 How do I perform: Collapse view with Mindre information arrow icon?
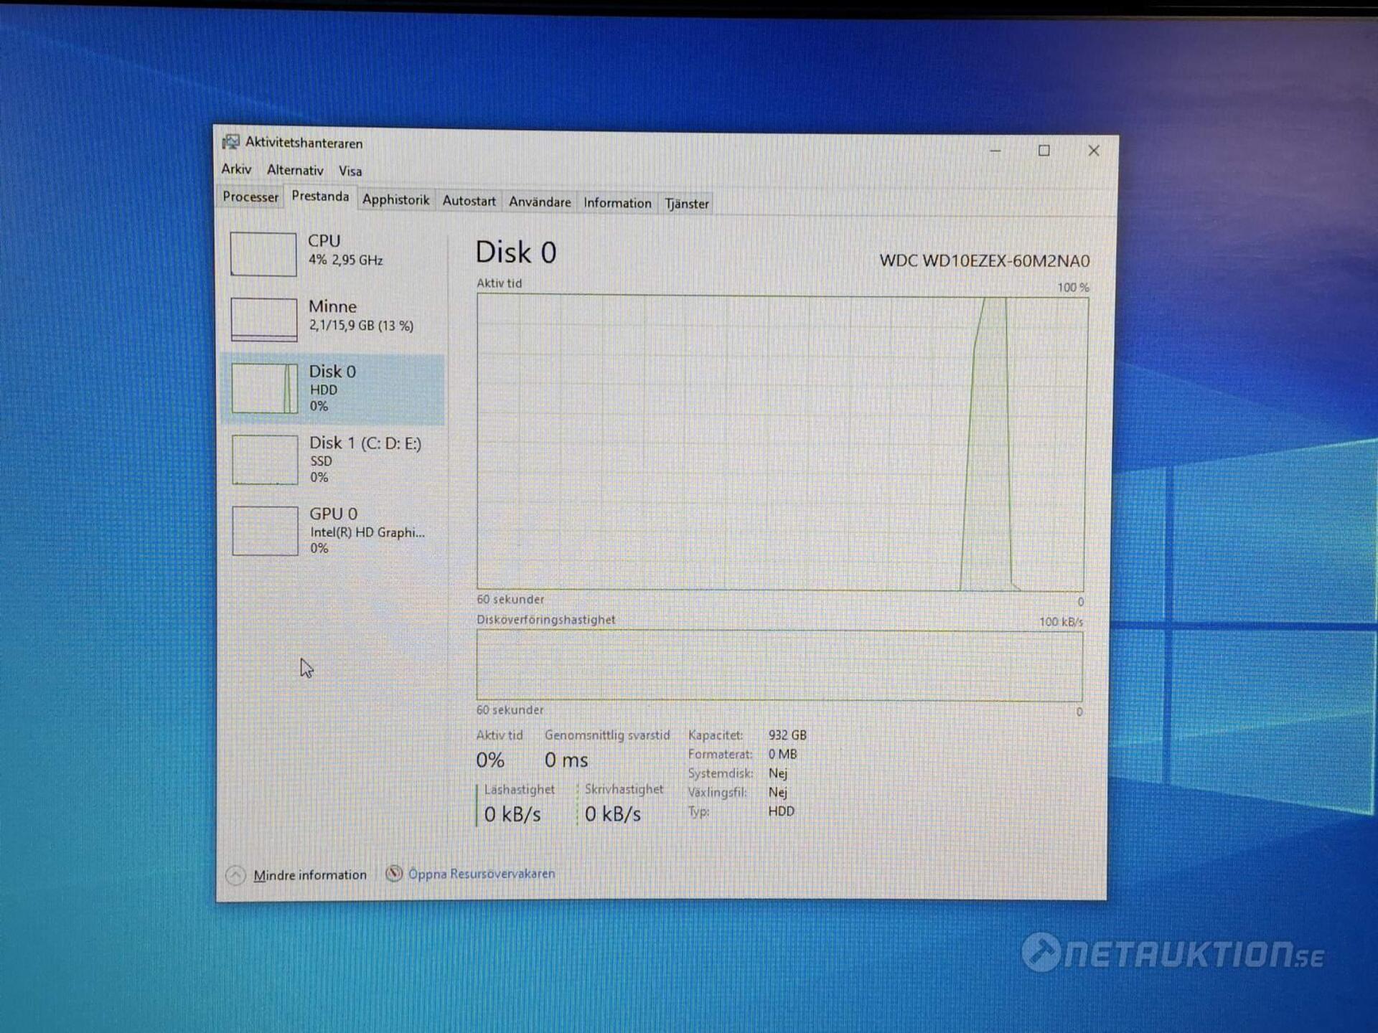click(235, 875)
